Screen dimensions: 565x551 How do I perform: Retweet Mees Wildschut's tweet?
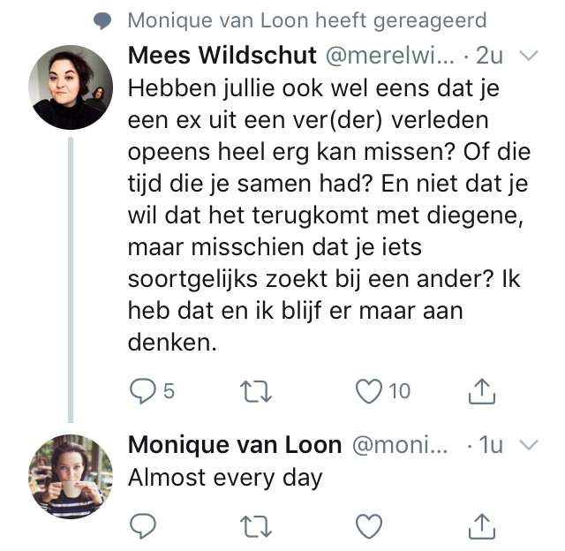(x=256, y=389)
